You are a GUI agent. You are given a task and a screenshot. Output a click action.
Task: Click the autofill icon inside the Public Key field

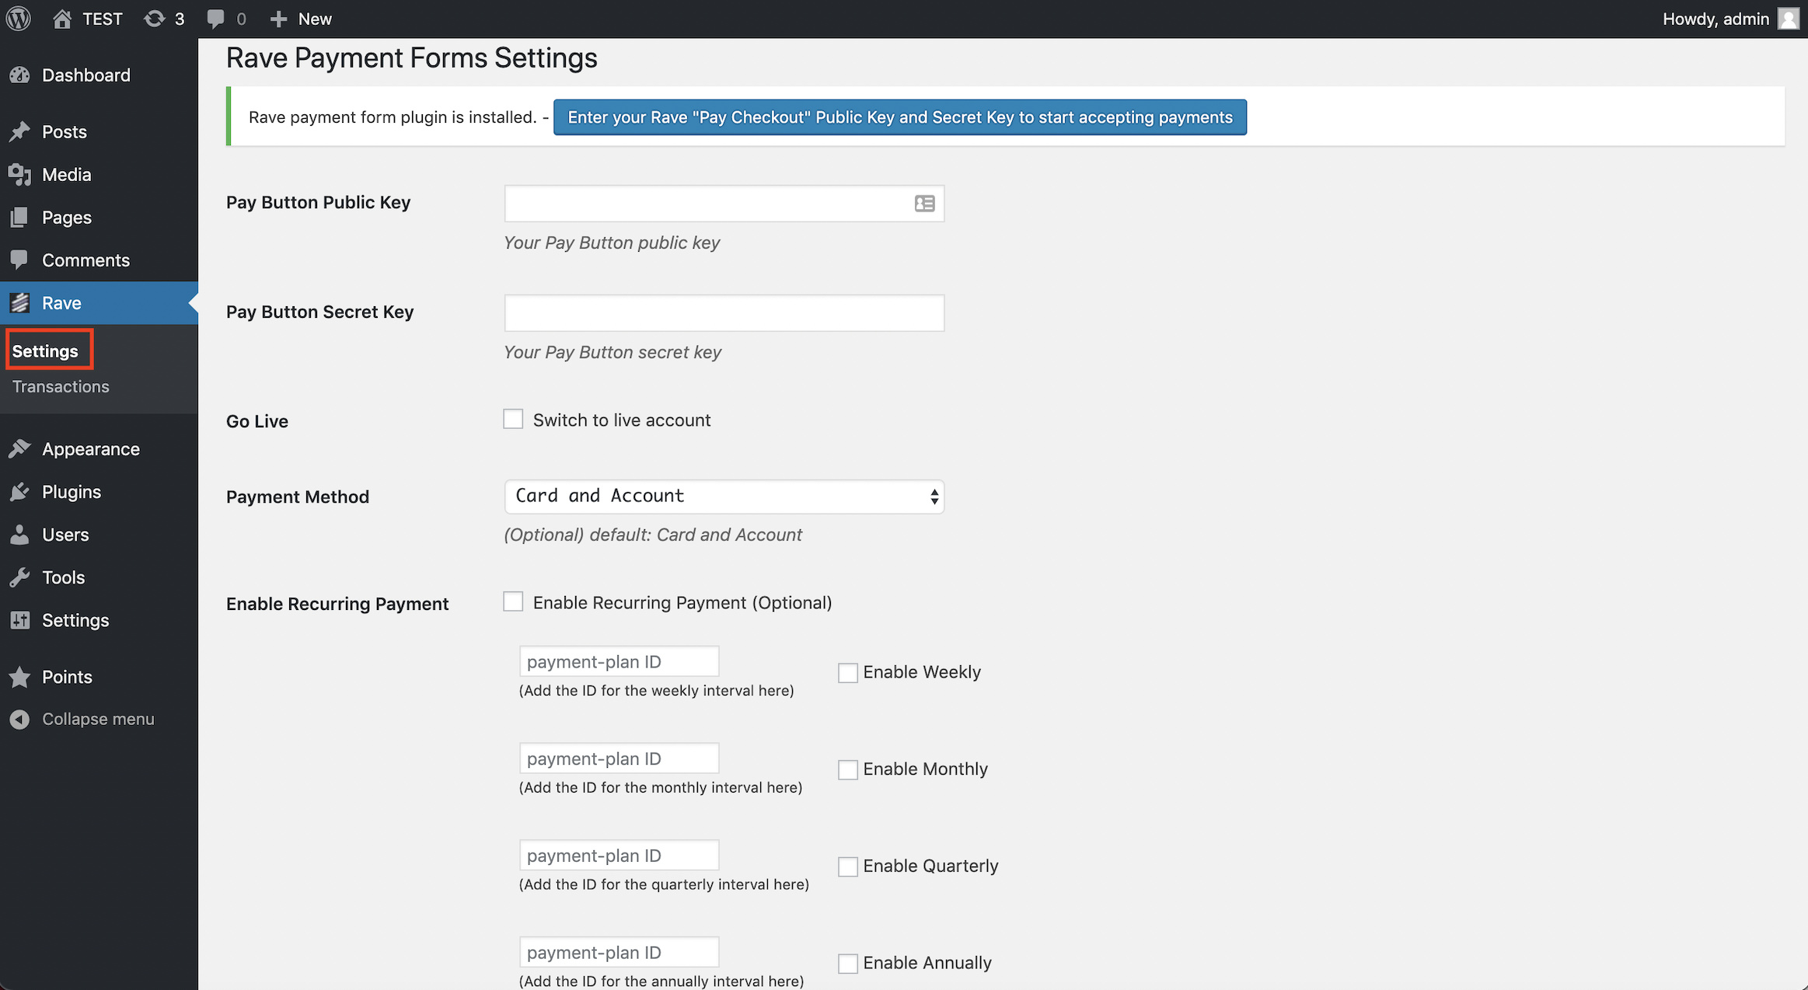coord(924,204)
